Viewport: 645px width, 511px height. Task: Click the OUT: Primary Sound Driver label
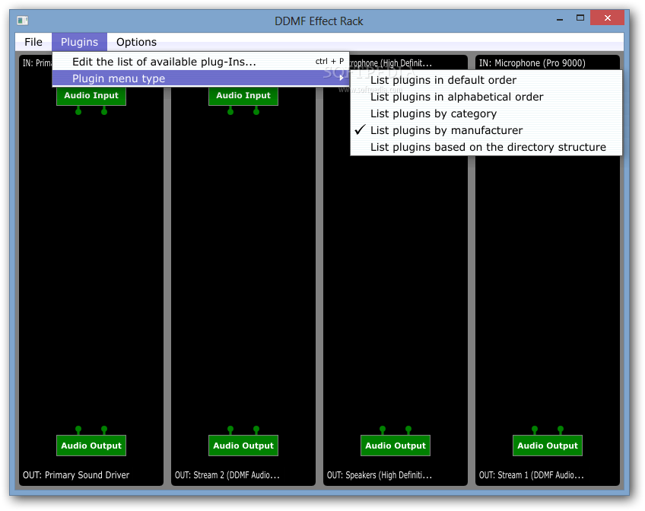[76, 474]
